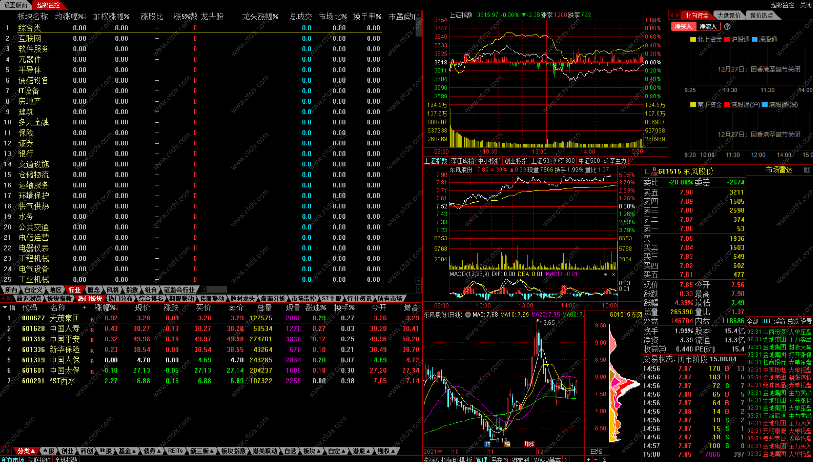813x462 pixels.
Task: Click the plus zoom-in icon below daily chart
Action: point(589,459)
